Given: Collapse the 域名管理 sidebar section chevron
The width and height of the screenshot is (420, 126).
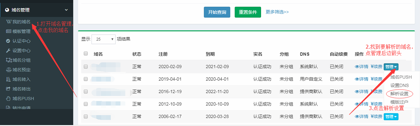Looking at the screenshot, I should (66, 10).
